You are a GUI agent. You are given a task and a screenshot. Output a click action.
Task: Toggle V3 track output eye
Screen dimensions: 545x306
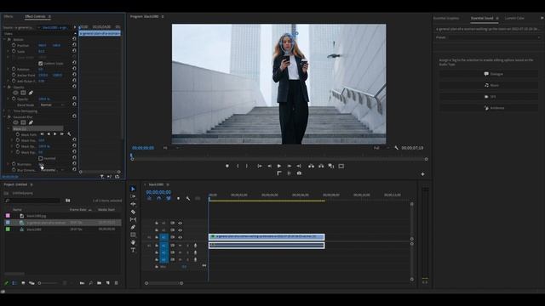[x=180, y=223]
